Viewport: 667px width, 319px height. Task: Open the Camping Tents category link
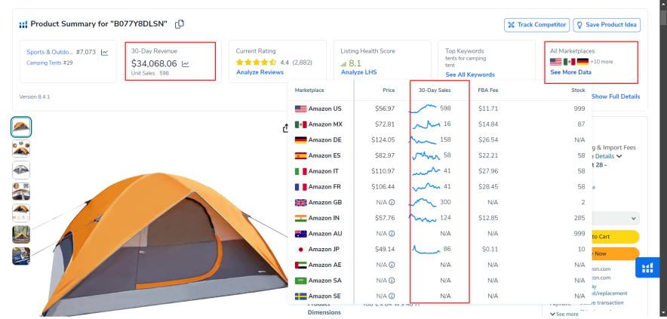click(x=44, y=63)
